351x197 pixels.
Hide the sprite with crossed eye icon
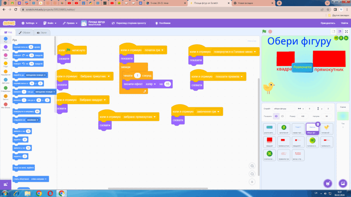283,116
